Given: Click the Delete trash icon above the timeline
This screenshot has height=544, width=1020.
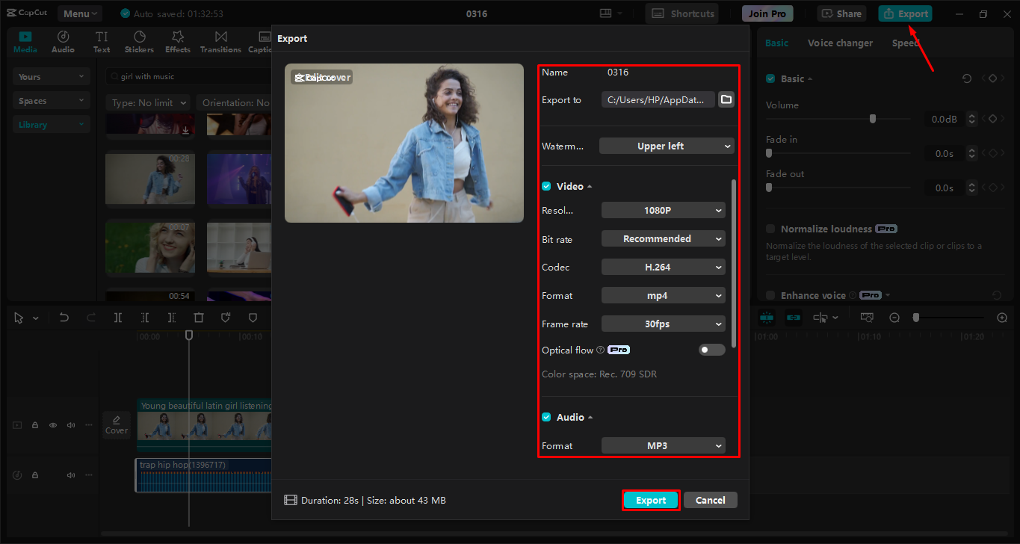Looking at the screenshot, I should tap(199, 318).
